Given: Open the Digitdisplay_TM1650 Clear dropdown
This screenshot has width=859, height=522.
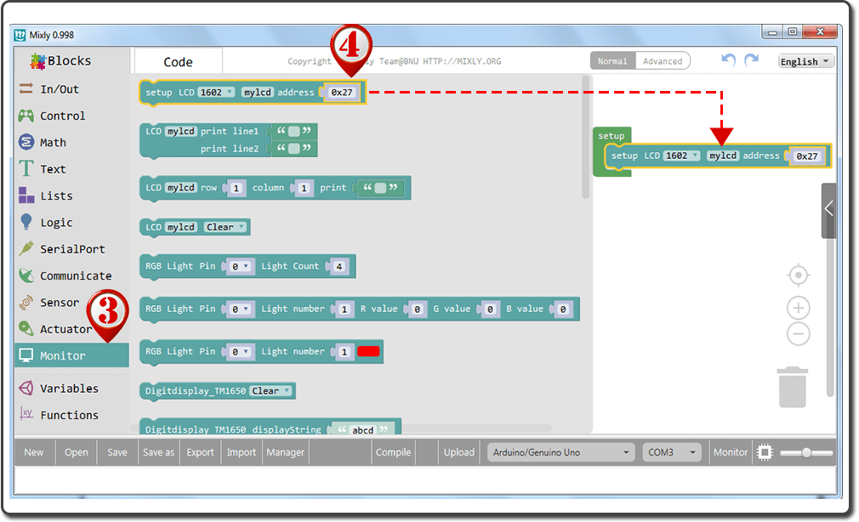Looking at the screenshot, I should (271, 390).
